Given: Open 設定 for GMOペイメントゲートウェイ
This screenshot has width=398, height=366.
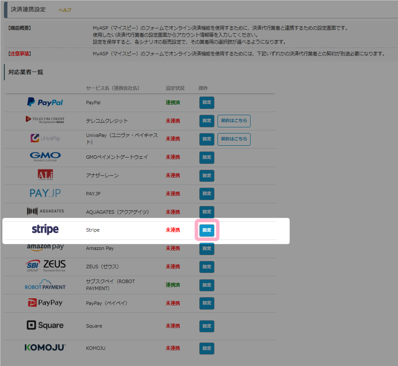Looking at the screenshot, I should 207,157.
